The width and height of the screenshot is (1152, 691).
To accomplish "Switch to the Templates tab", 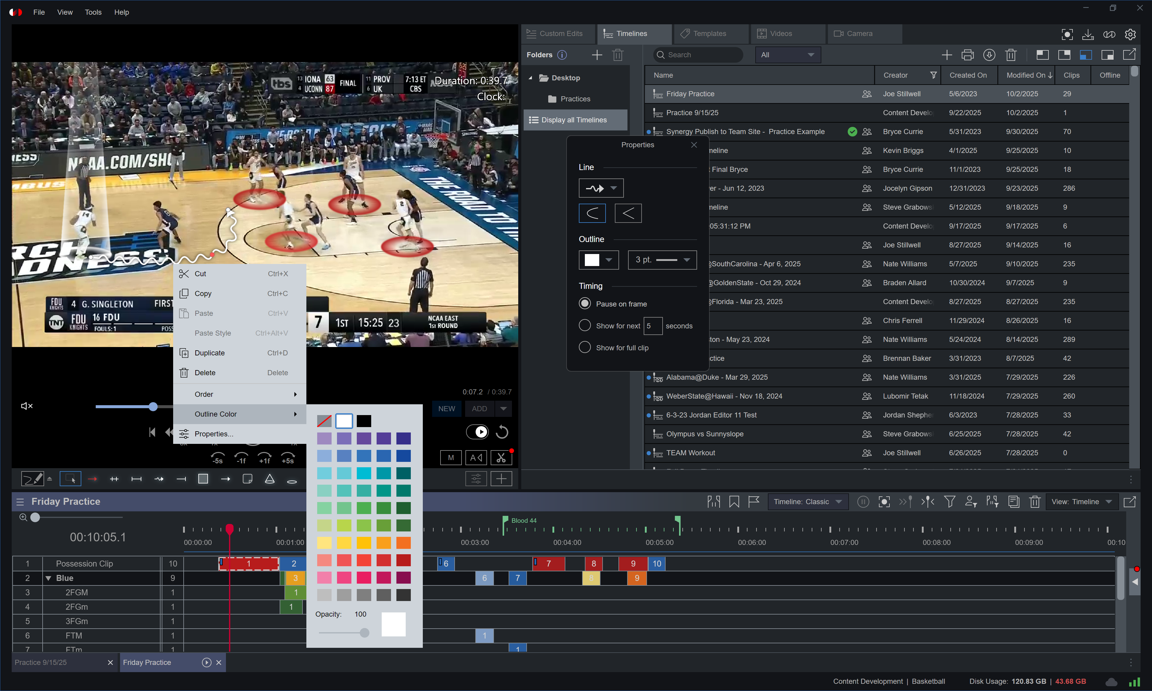I will (x=709, y=34).
